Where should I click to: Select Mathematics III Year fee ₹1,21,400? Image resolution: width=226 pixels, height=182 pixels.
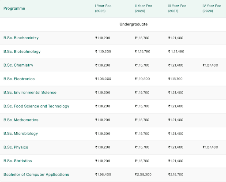(176, 120)
